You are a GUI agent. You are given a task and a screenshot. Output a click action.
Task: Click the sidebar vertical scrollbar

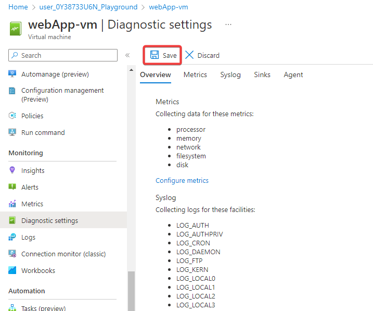click(x=131, y=289)
